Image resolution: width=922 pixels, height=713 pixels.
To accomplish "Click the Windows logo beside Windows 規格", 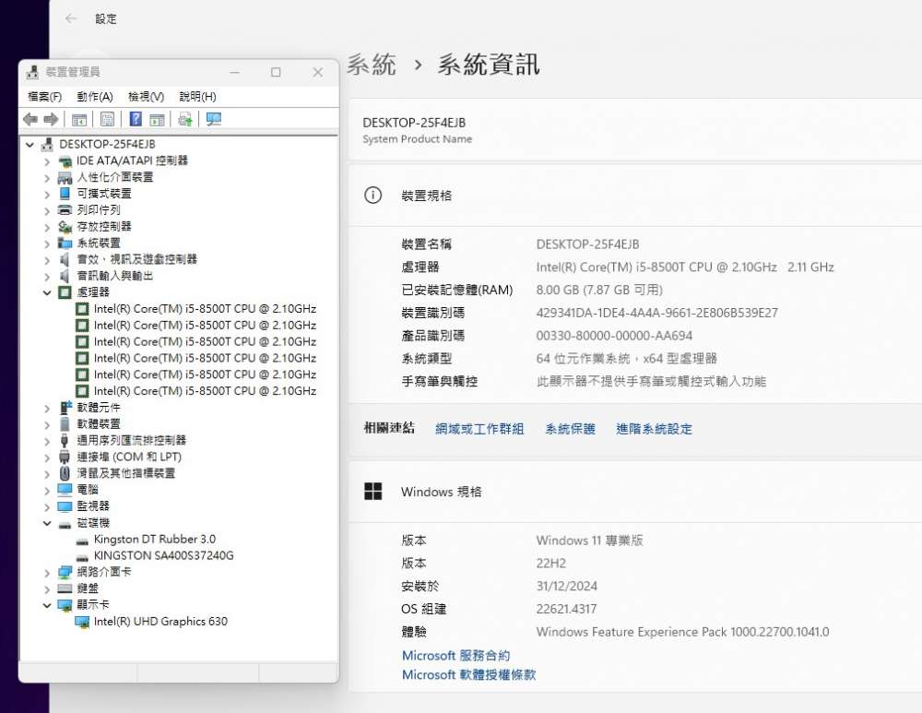I will [x=372, y=492].
